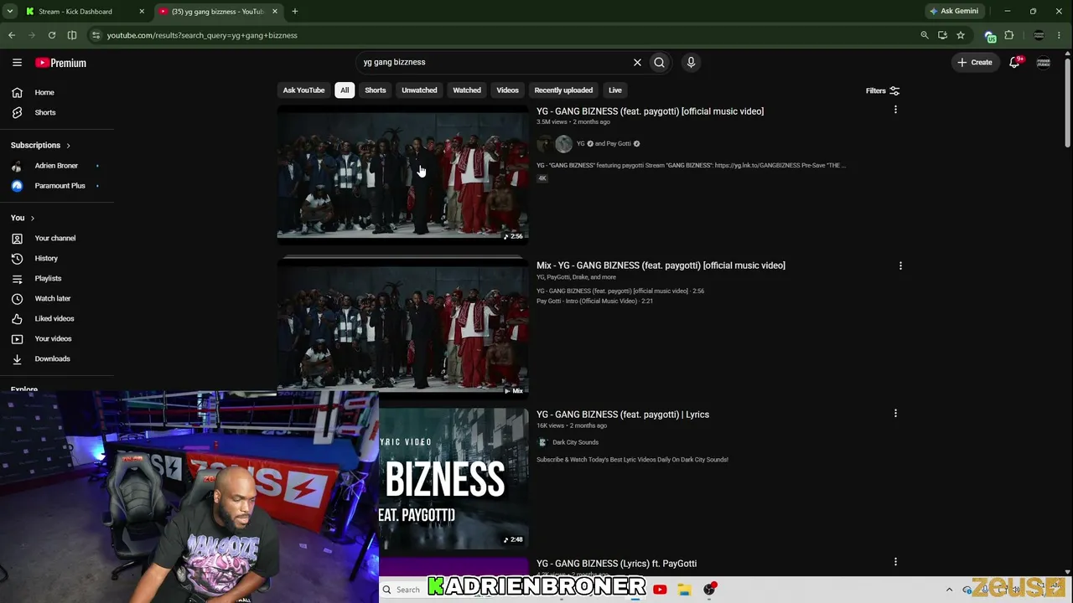Screen dimensions: 1073x603
Task: Select the Videos filter chip
Action: click(x=507, y=90)
